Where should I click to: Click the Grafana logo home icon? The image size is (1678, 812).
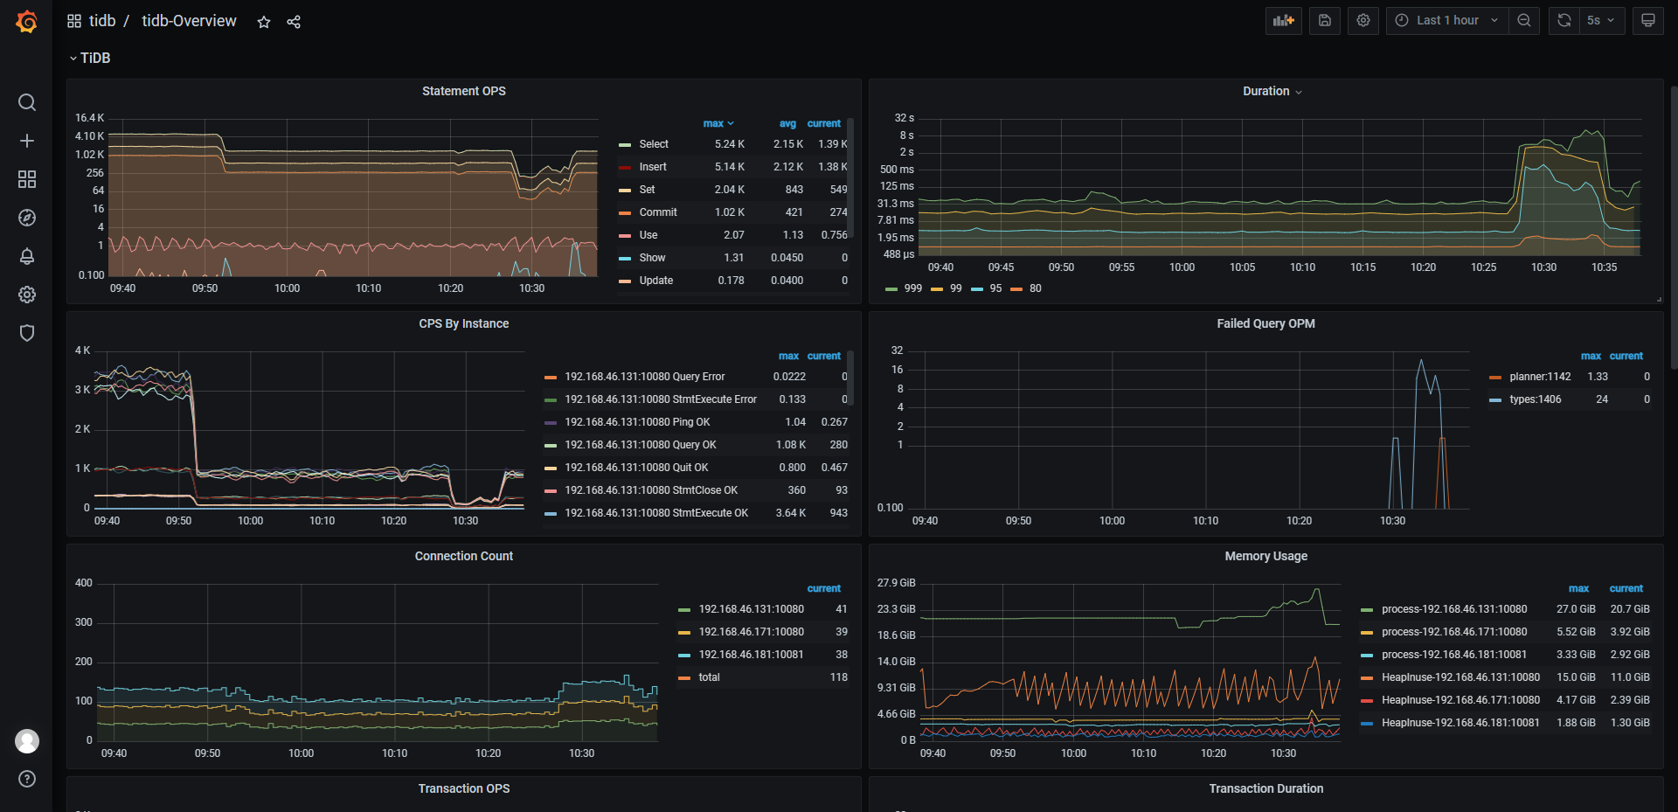click(26, 21)
